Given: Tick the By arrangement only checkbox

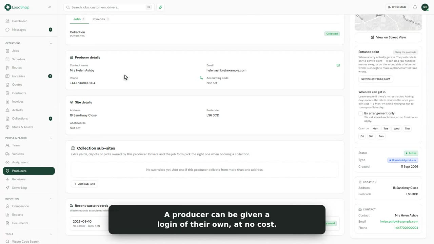Looking at the screenshot, I should coord(360,113).
